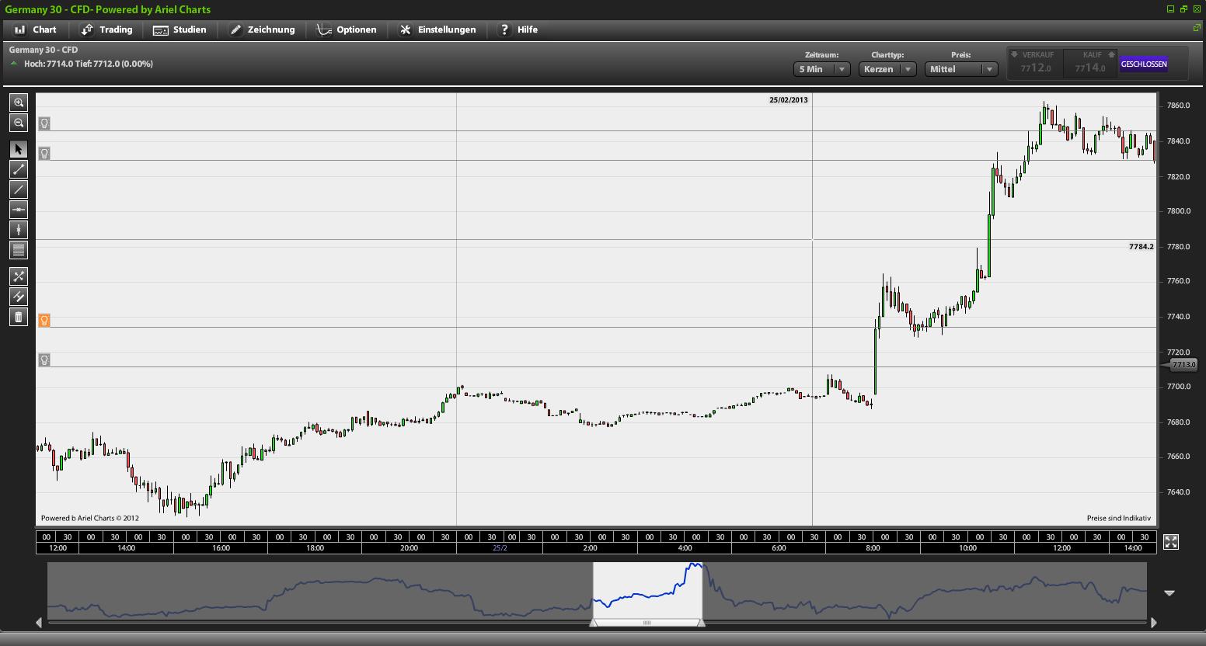Select the trend line segment drawing tool
Screen dimensions: 1206x646
tap(19, 169)
